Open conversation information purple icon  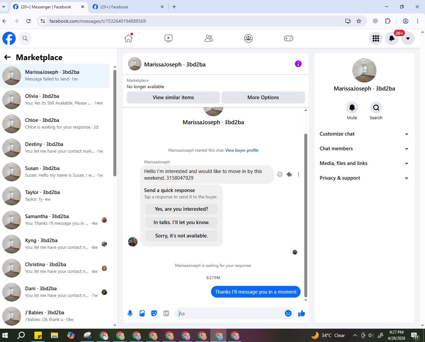[x=298, y=64]
